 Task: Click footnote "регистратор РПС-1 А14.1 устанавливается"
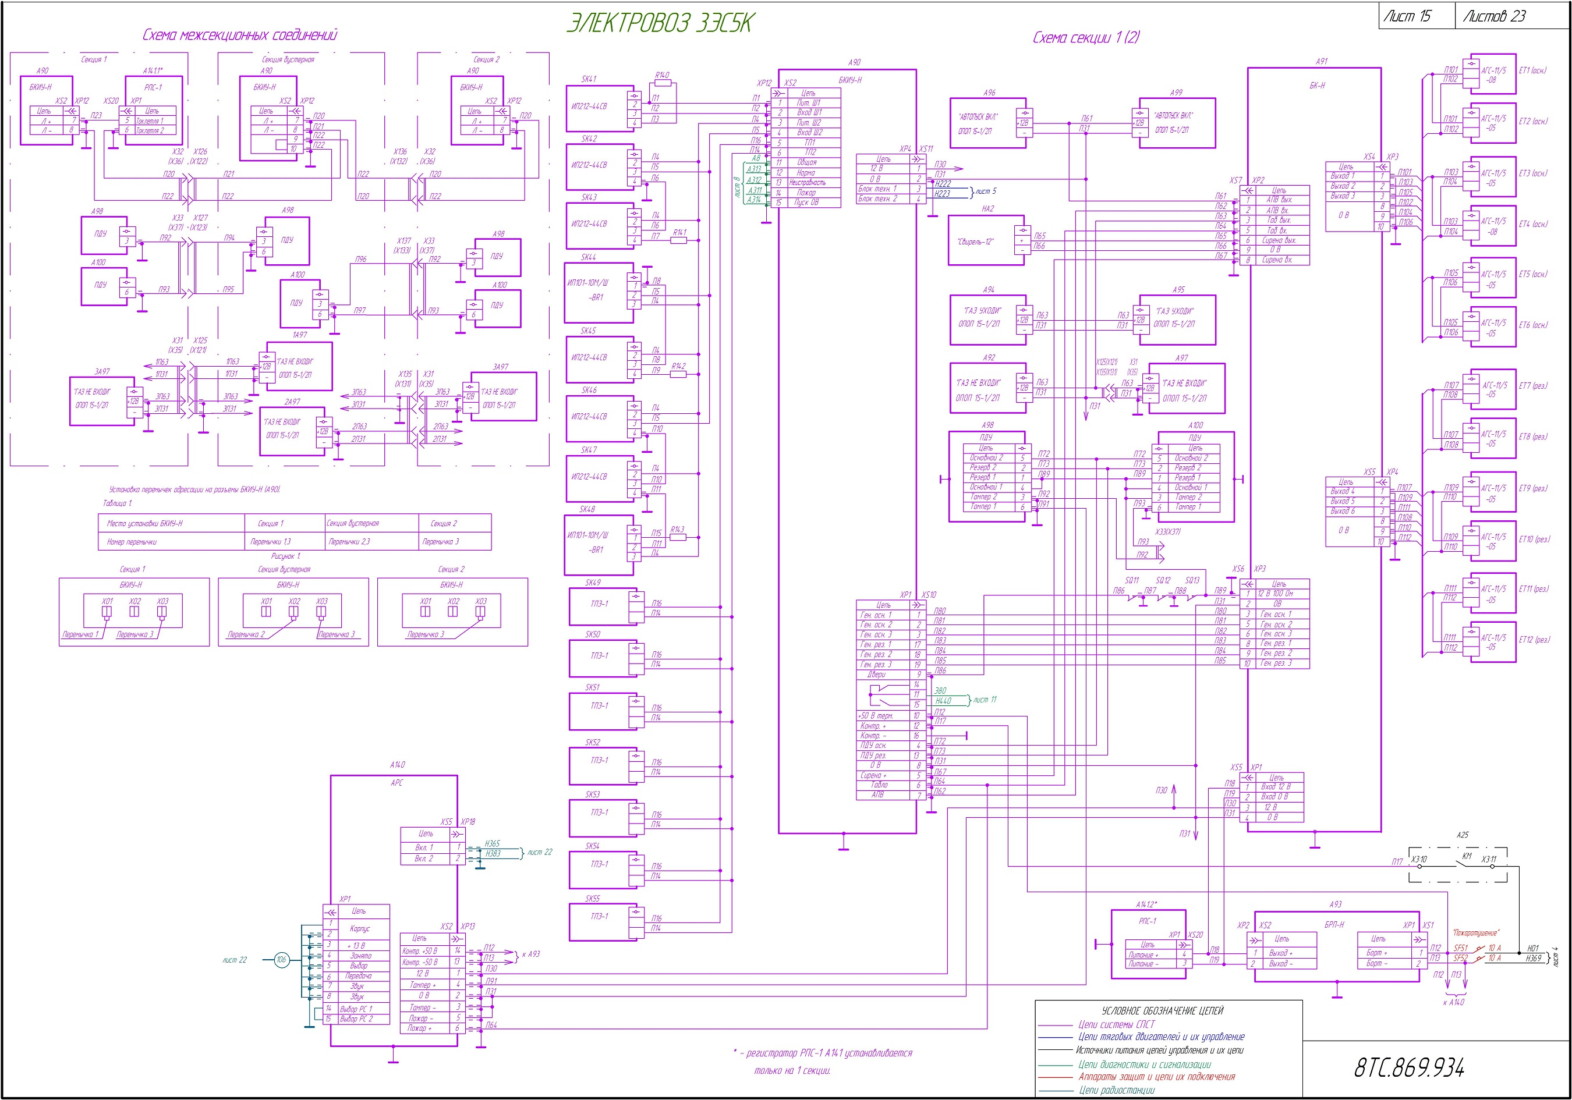click(829, 1053)
